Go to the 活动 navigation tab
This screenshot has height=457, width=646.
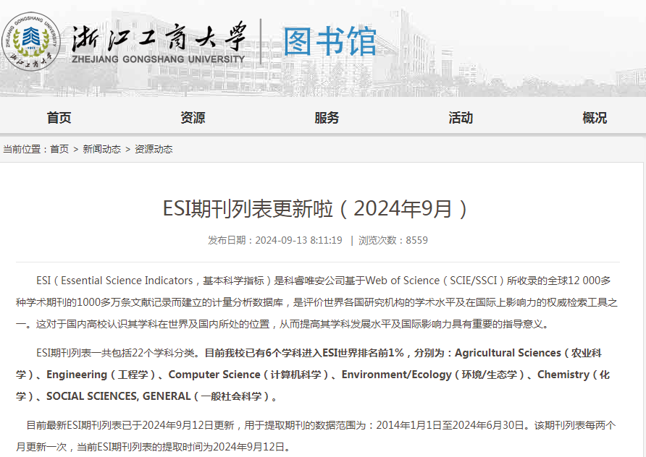[461, 118]
